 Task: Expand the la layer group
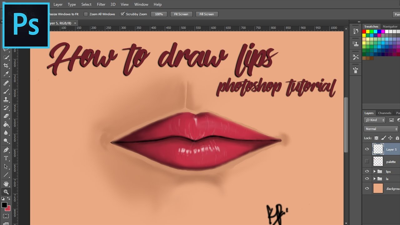pos(374,179)
